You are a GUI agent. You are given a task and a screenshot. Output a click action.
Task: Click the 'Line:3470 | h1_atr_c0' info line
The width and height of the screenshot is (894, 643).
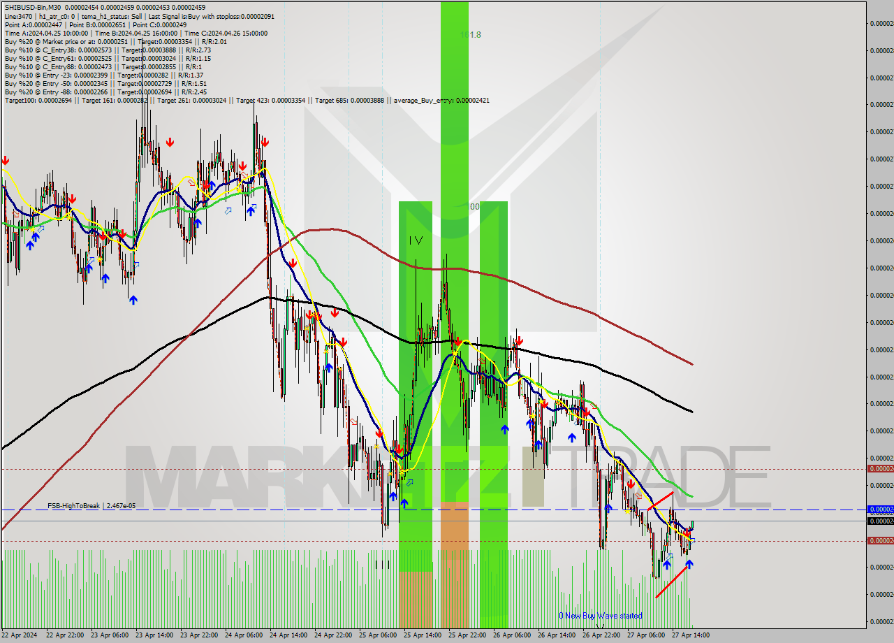pyautogui.click(x=139, y=16)
